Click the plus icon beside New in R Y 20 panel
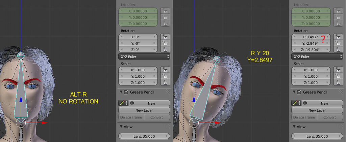 point(305,103)
